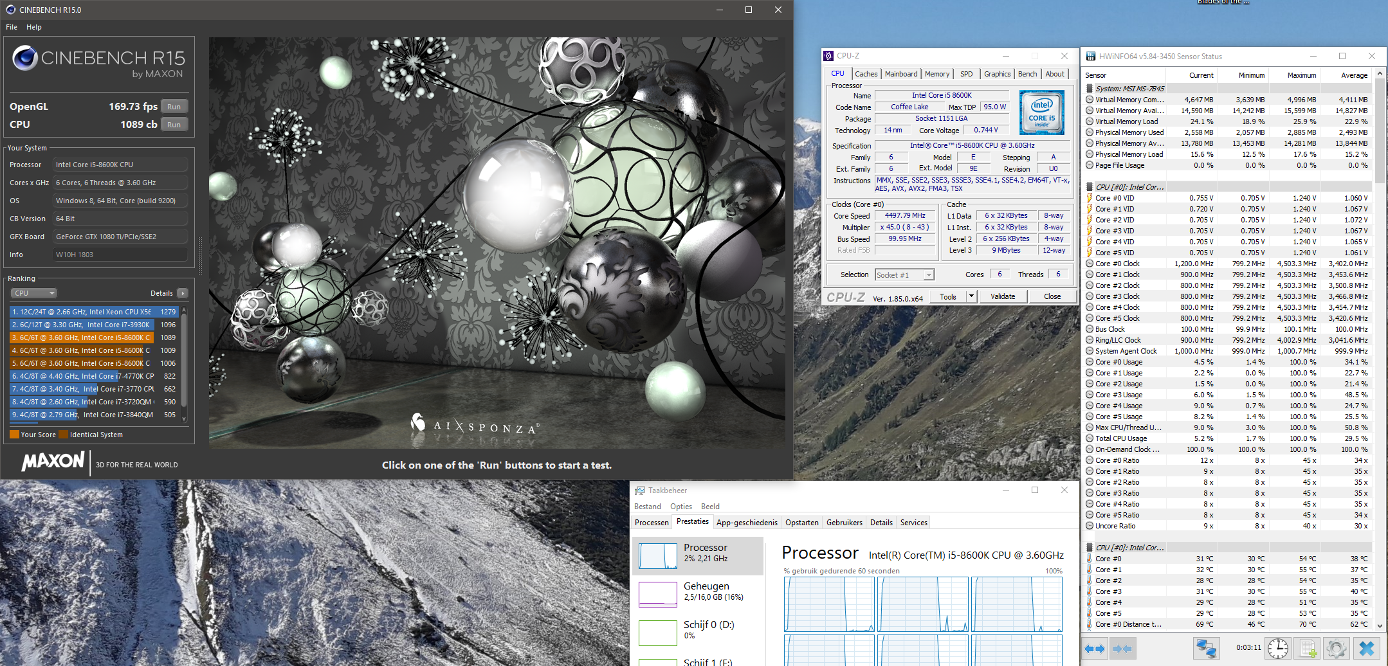Switch to Caches tab in CPU-Z
The width and height of the screenshot is (1388, 666).
click(x=866, y=74)
